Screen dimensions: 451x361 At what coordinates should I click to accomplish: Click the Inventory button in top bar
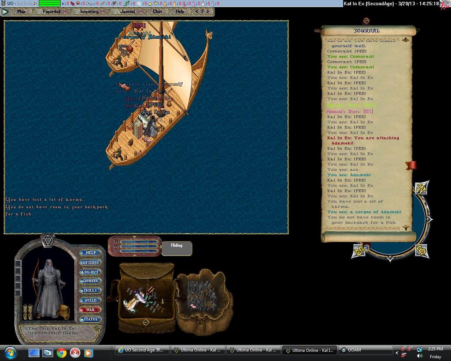[x=89, y=12]
